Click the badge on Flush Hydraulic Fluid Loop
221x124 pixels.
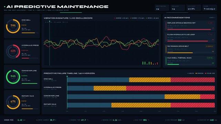pos(210,35)
